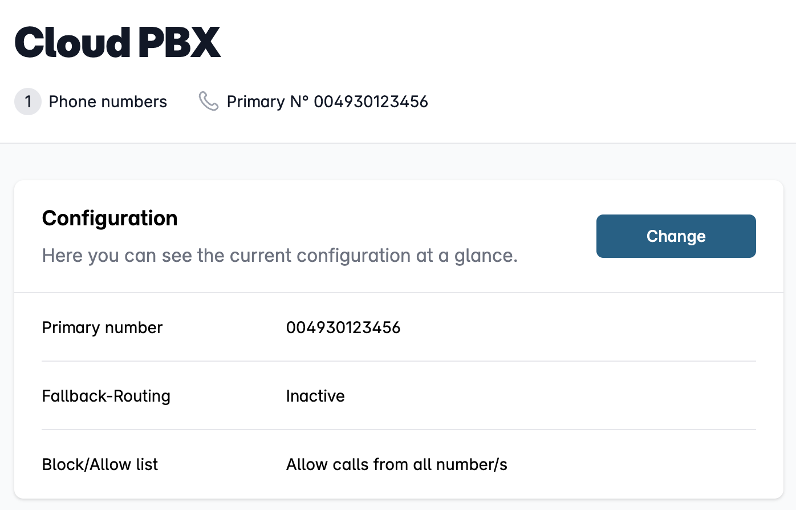Click the phone numbers count badge
The height and width of the screenshot is (510, 796).
coord(28,102)
